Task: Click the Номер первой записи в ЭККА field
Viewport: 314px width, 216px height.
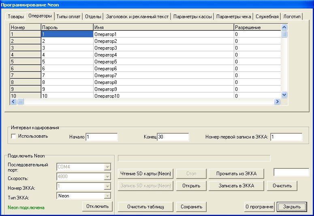Action: click(286, 137)
